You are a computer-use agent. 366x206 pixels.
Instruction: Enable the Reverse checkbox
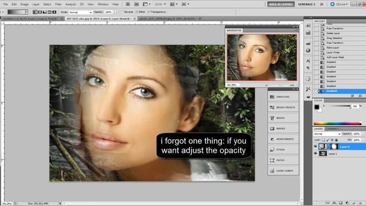(123, 12)
